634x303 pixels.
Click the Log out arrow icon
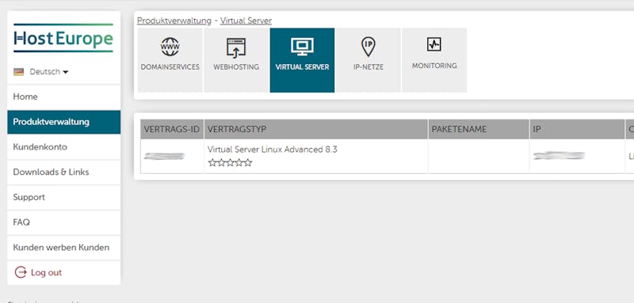point(21,272)
